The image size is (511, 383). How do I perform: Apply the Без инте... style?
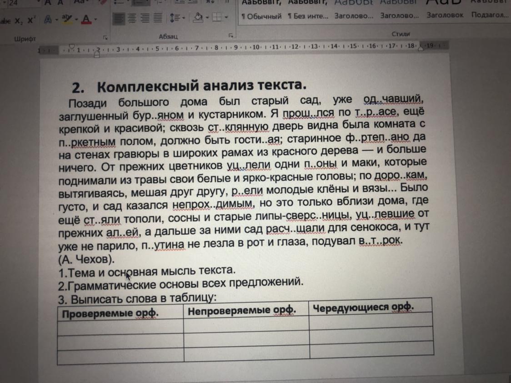click(x=308, y=16)
